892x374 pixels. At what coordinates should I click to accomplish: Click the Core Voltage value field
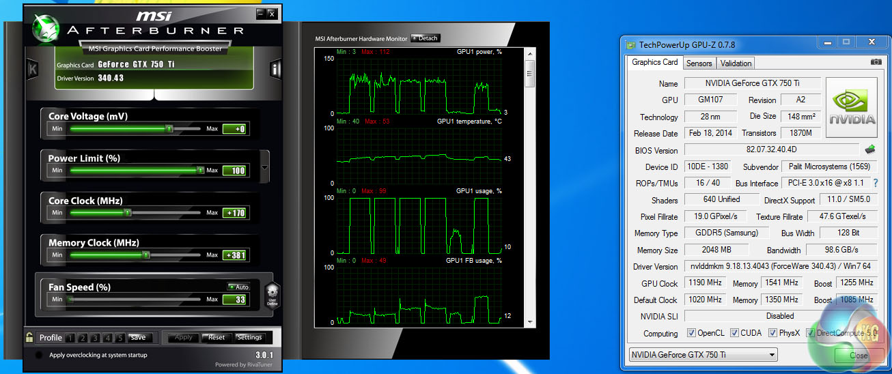tap(234, 129)
